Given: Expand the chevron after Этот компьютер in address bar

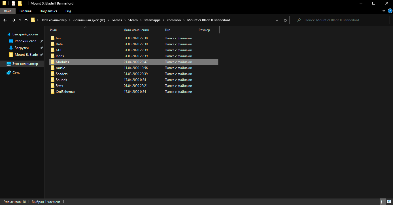Looking at the screenshot, I should 70,20.
